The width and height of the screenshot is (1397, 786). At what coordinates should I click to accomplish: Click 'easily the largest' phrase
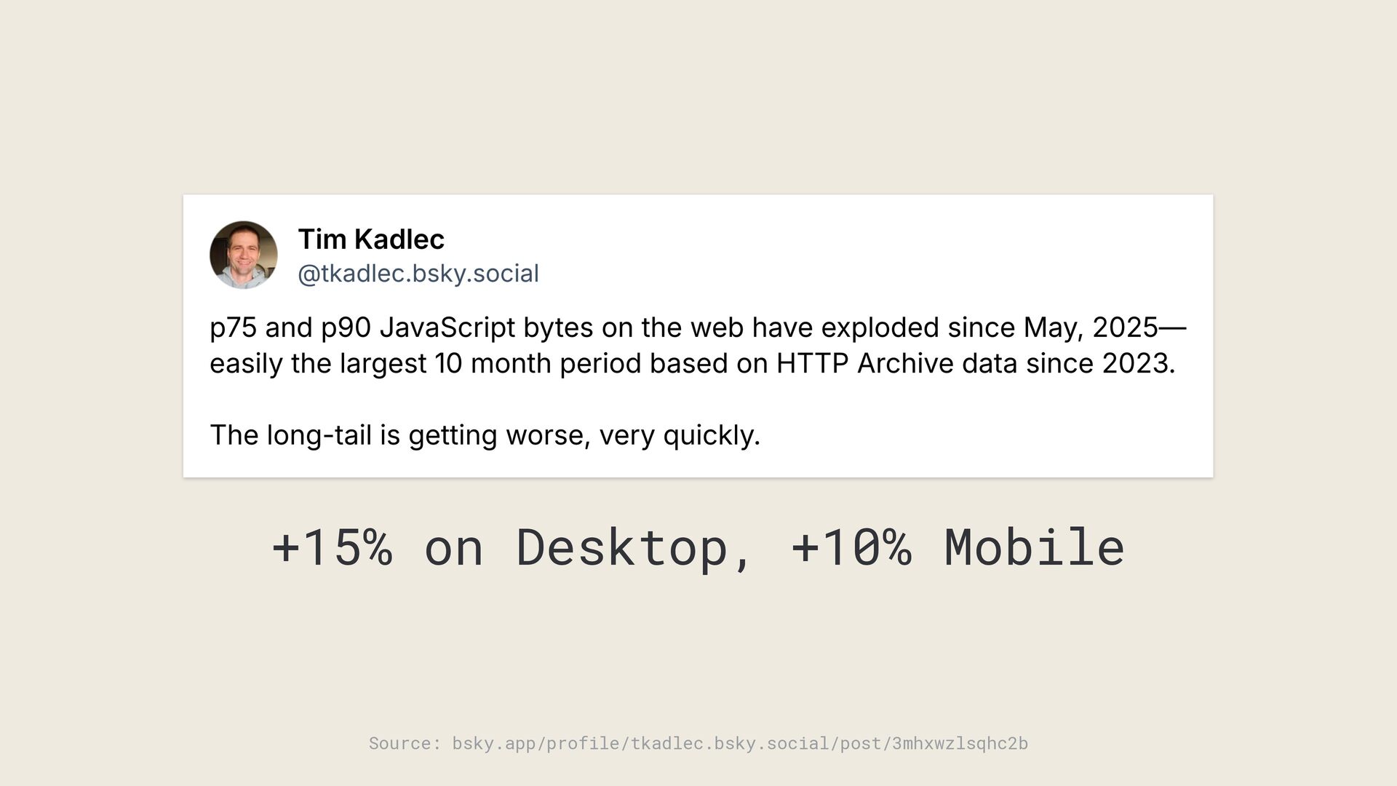[x=318, y=363]
